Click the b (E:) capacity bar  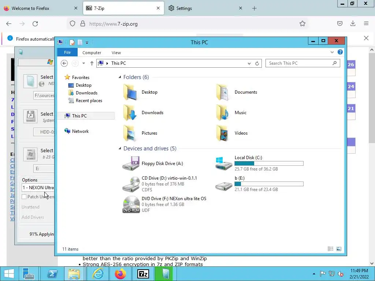(x=269, y=184)
